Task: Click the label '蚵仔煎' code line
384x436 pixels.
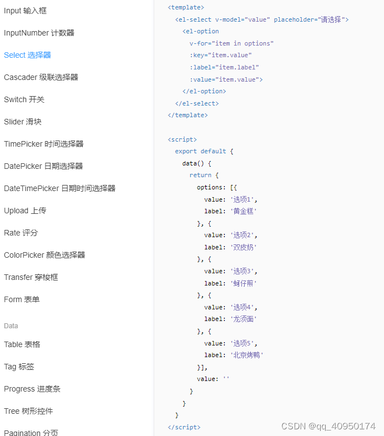Action: 230,284
